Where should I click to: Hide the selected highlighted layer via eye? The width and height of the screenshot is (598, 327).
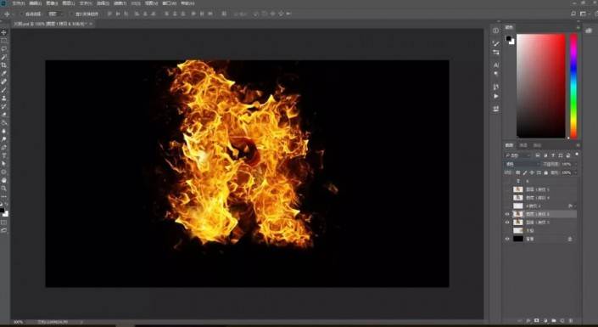click(507, 214)
